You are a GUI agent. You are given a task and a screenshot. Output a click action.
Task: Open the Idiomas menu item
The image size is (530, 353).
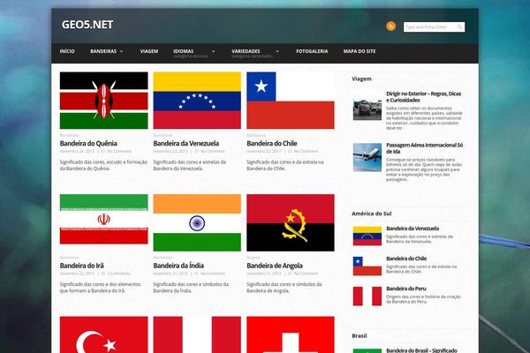coord(184,51)
